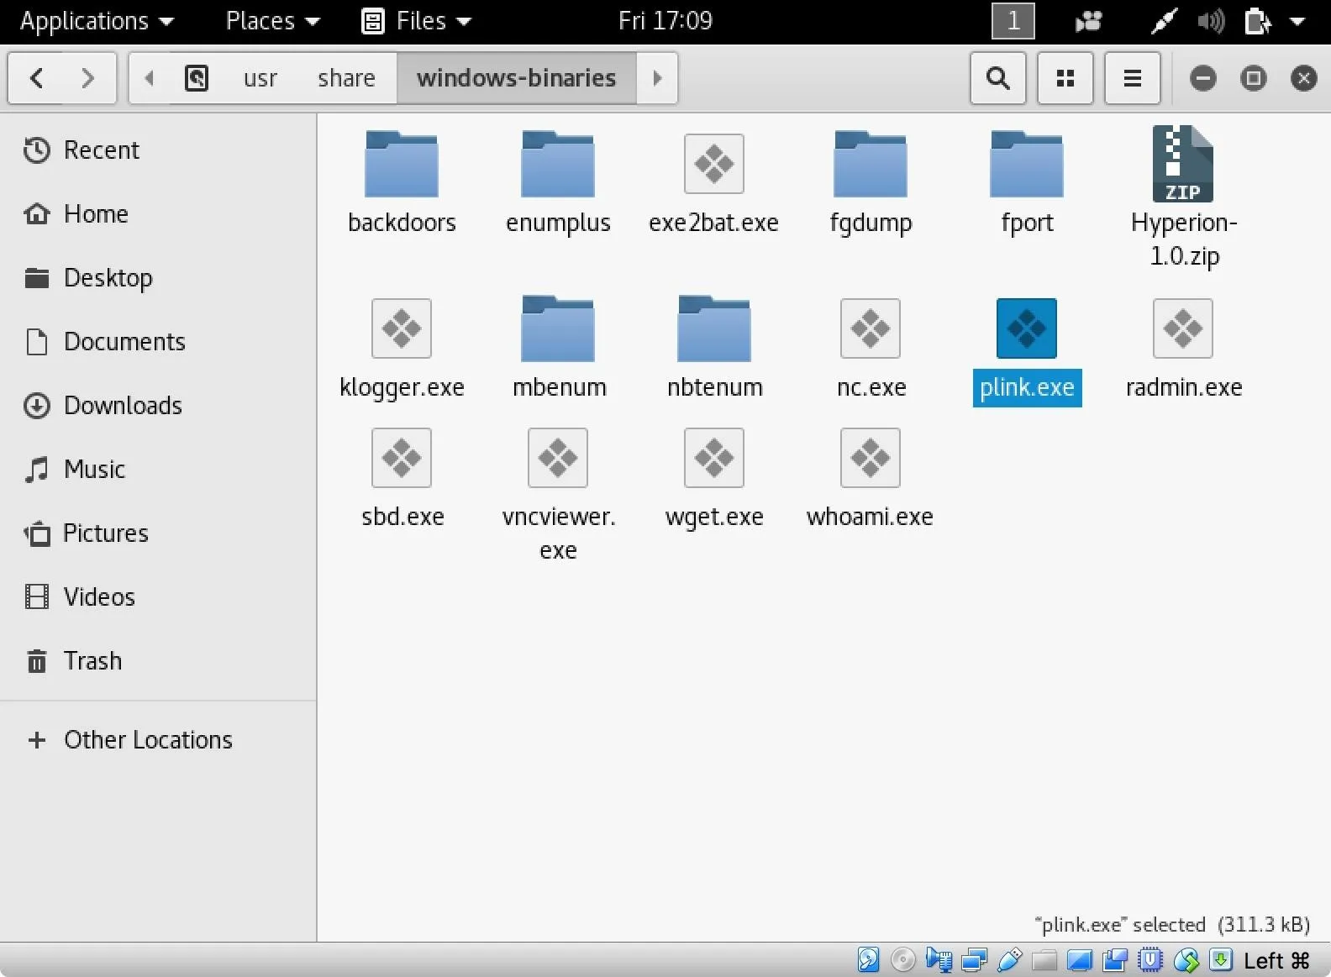Open the nbtenum folder
The width and height of the screenshot is (1331, 977).
click(714, 328)
